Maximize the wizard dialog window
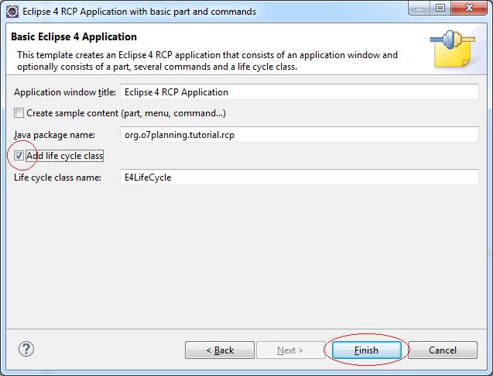 440,8
